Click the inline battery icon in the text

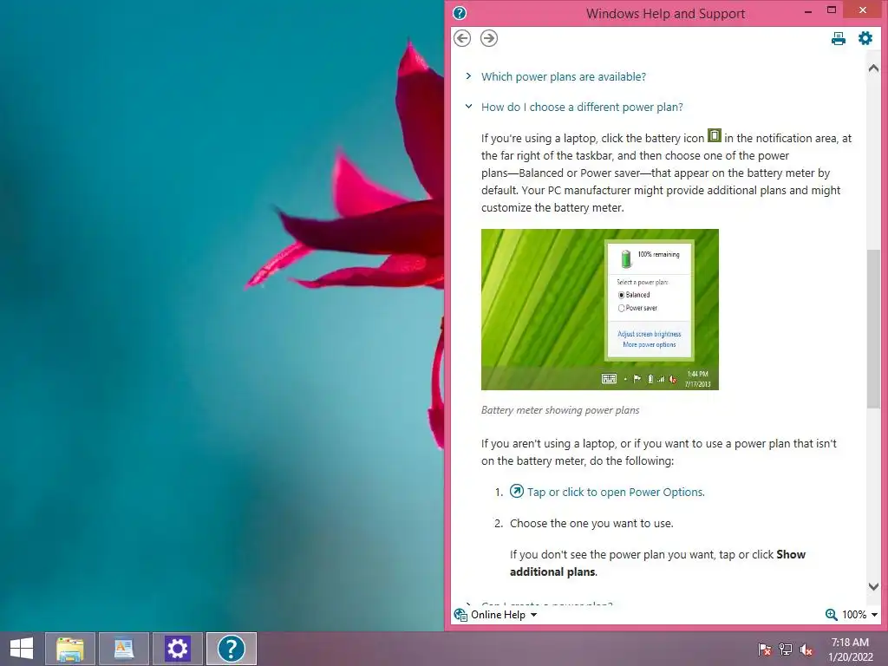[x=715, y=136]
